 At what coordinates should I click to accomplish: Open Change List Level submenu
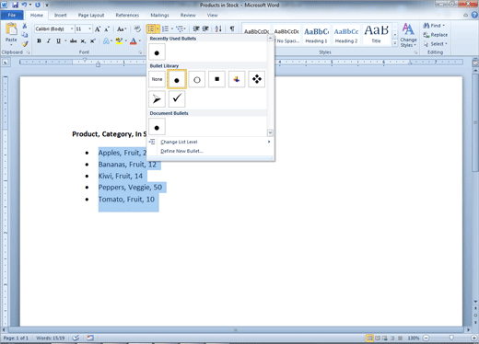pos(210,142)
